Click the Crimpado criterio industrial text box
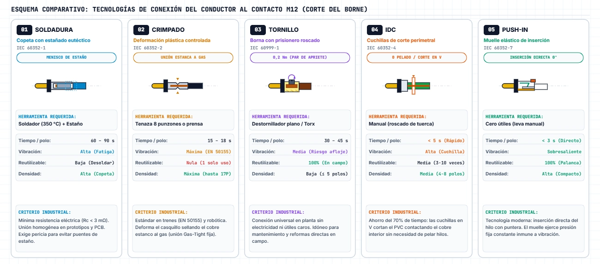The image size is (600, 264). click(x=183, y=228)
